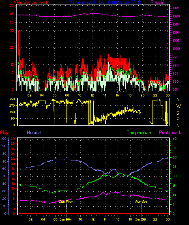Click the 1005 pressure axis value
Viewport: 189px width, 225px height.
[x=176, y=41]
